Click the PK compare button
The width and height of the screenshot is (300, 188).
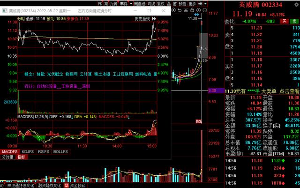(x=100, y=3)
